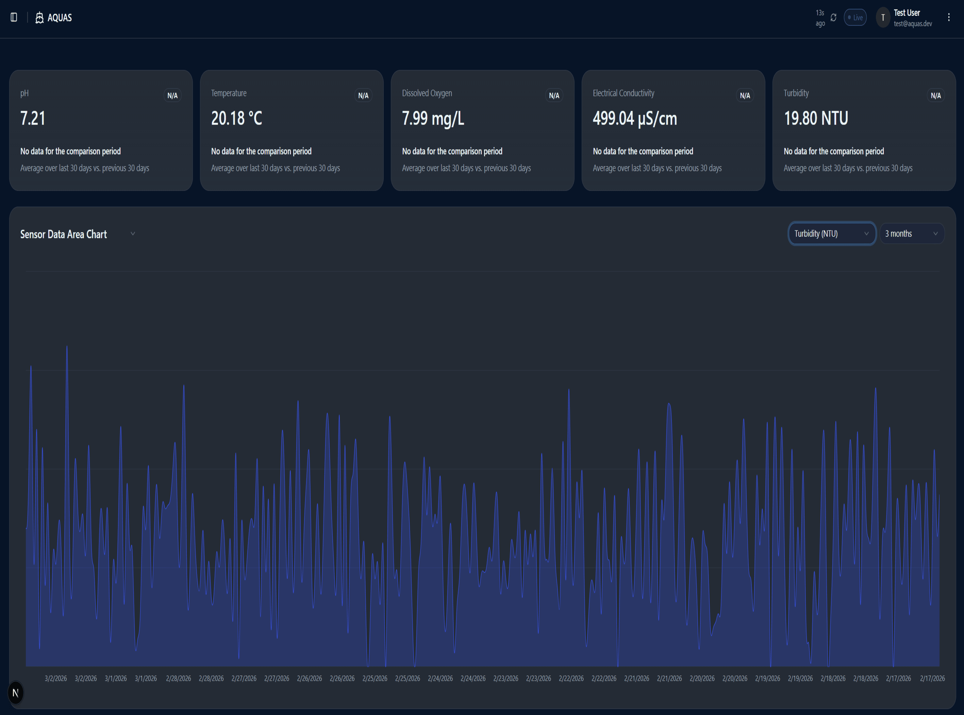This screenshot has height=715, width=964.
Task: Click the first 2/21/2026 axis label
Action: [x=637, y=678]
